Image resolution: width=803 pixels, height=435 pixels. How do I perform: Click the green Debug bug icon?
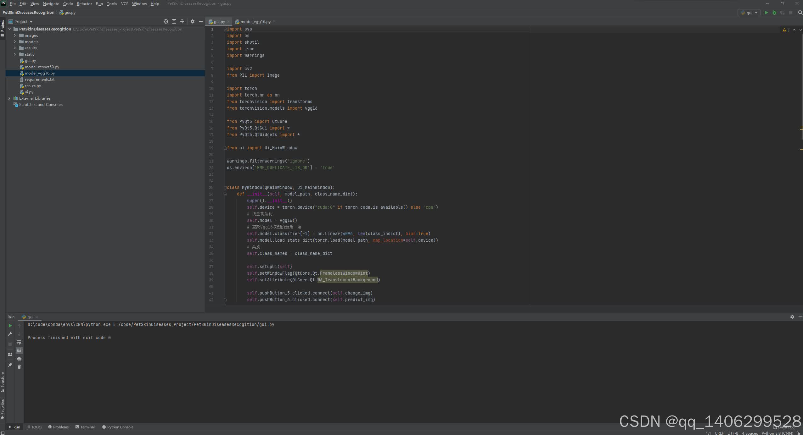coord(774,13)
